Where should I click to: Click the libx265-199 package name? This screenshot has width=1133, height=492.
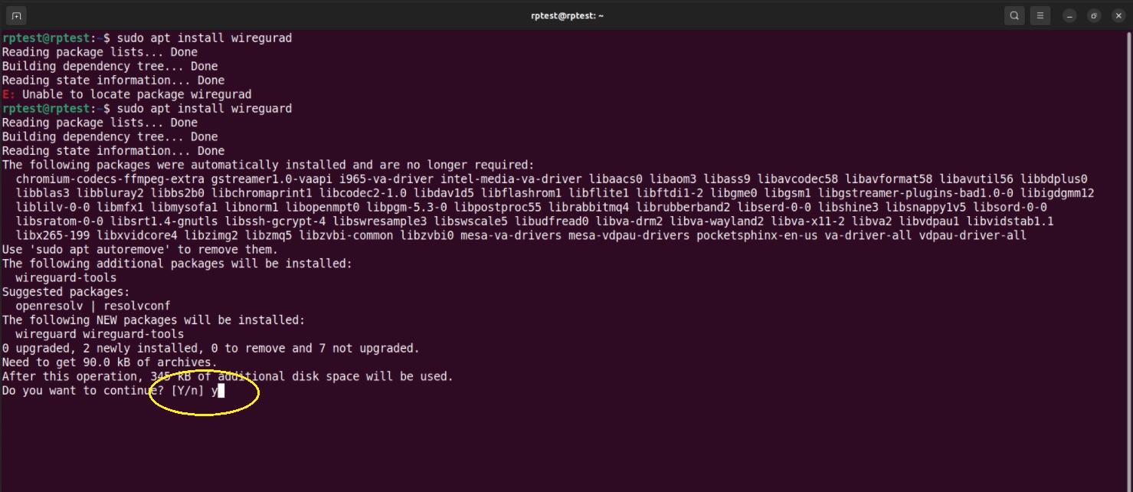click(52, 235)
